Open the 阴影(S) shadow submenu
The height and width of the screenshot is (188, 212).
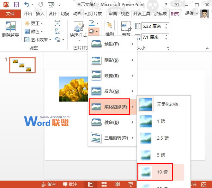pos(112,60)
